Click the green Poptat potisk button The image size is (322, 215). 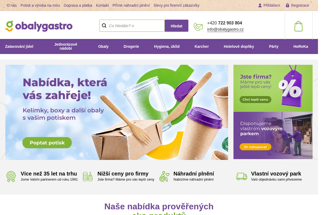(47, 143)
